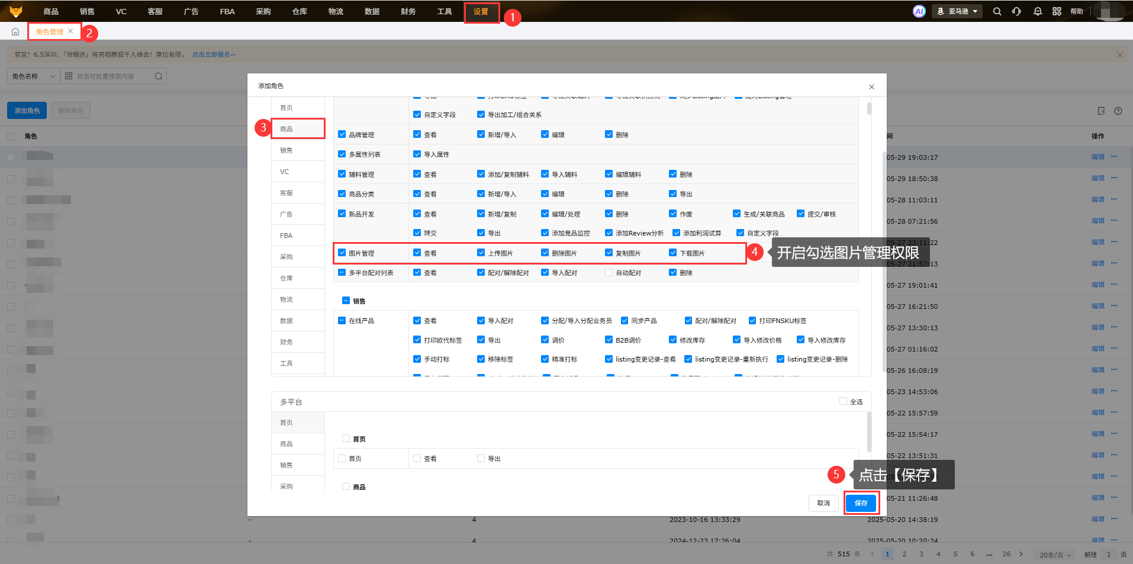The height and width of the screenshot is (564, 1133).
Task: Click the 保存 button
Action: [861, 503]
